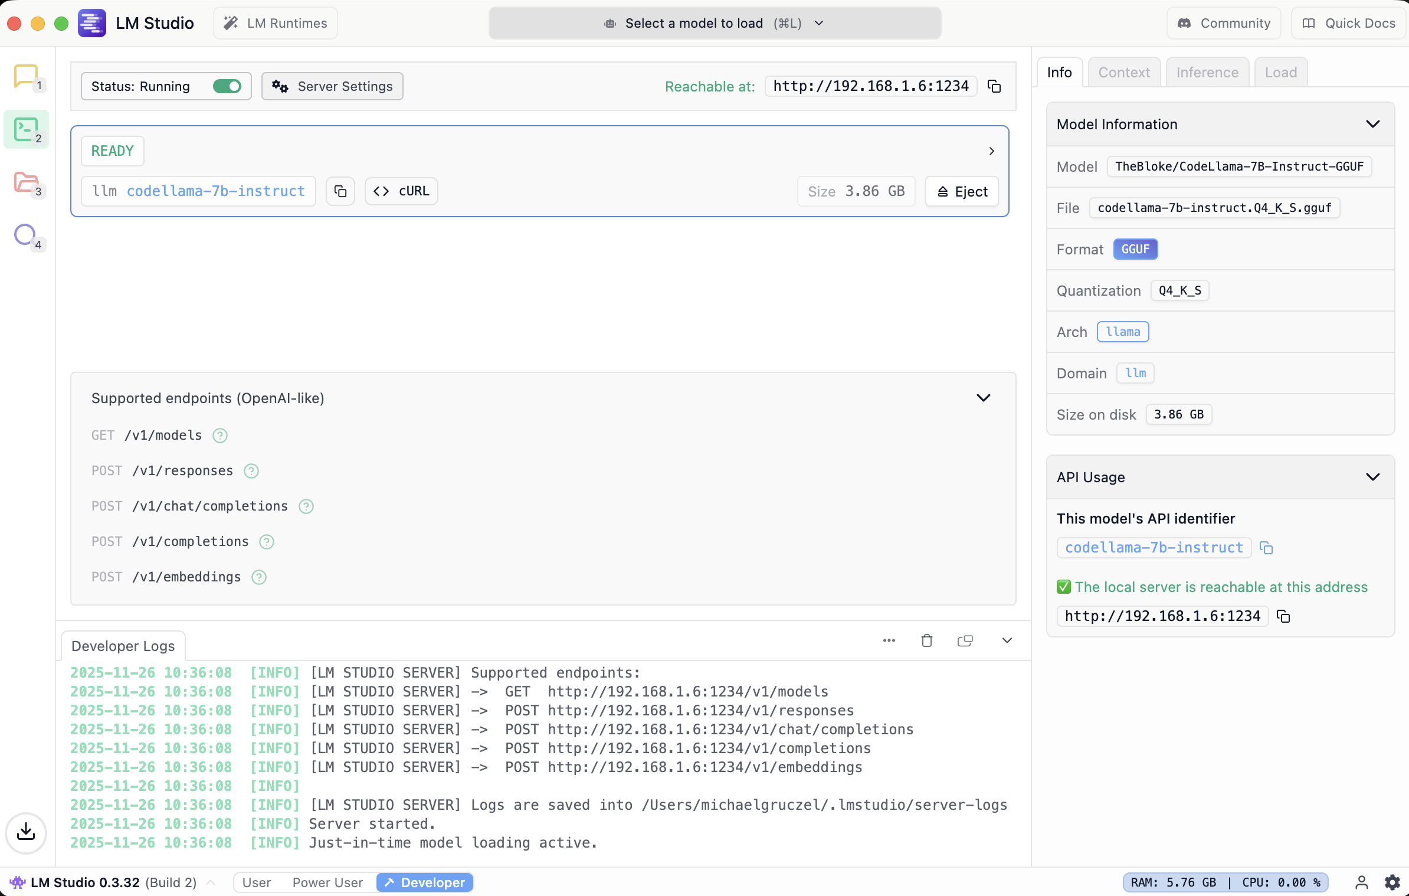Image resolution: width=1409 pixels, height=896 pixels.
Task: Click help icon next to /v1/chat/completions
Action: tap(306, 506)
